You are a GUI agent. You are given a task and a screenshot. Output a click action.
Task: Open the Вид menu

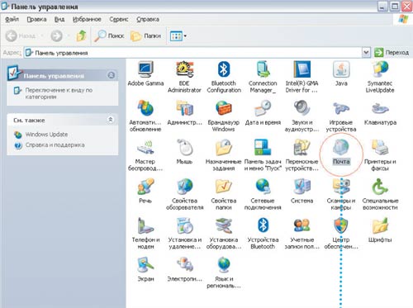click(59, 19)
